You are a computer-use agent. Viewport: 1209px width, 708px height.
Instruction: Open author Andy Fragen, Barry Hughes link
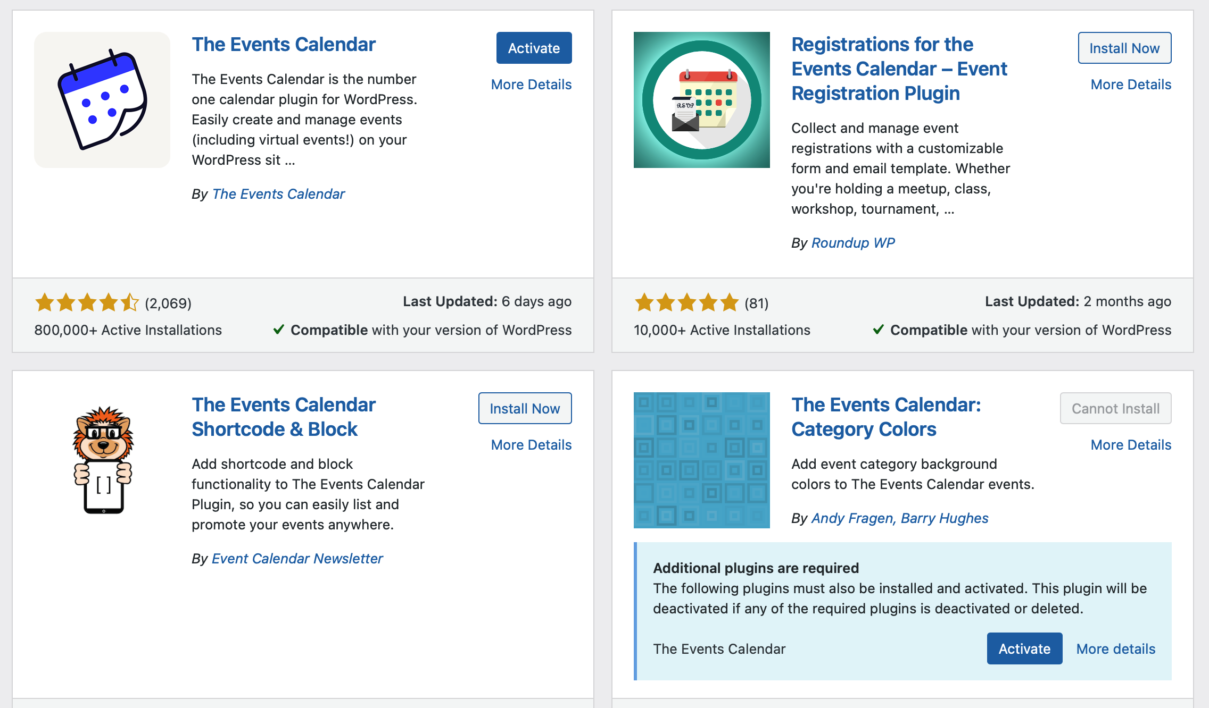(x=900, y=518)
